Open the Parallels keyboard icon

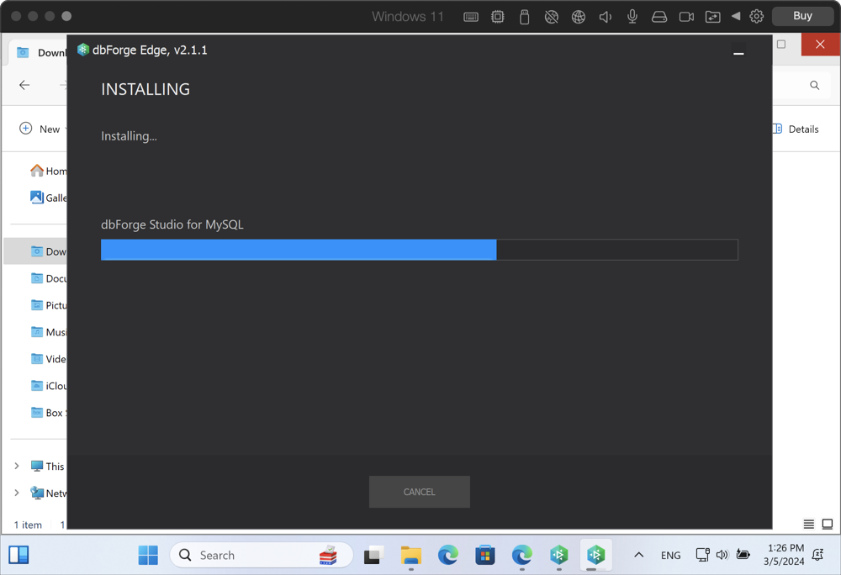pos(471,17)
